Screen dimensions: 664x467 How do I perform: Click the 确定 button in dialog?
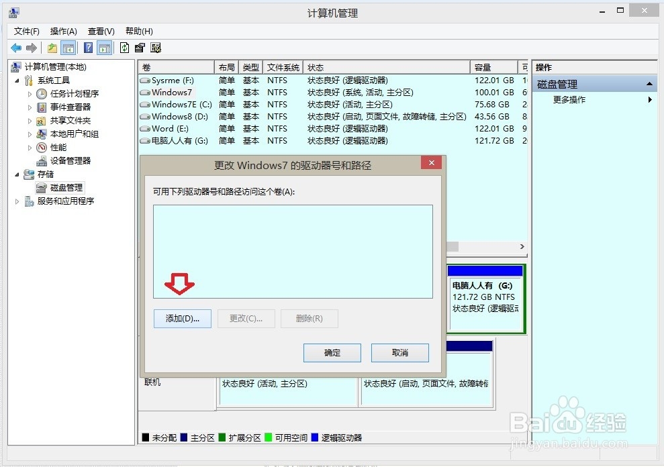332,353
